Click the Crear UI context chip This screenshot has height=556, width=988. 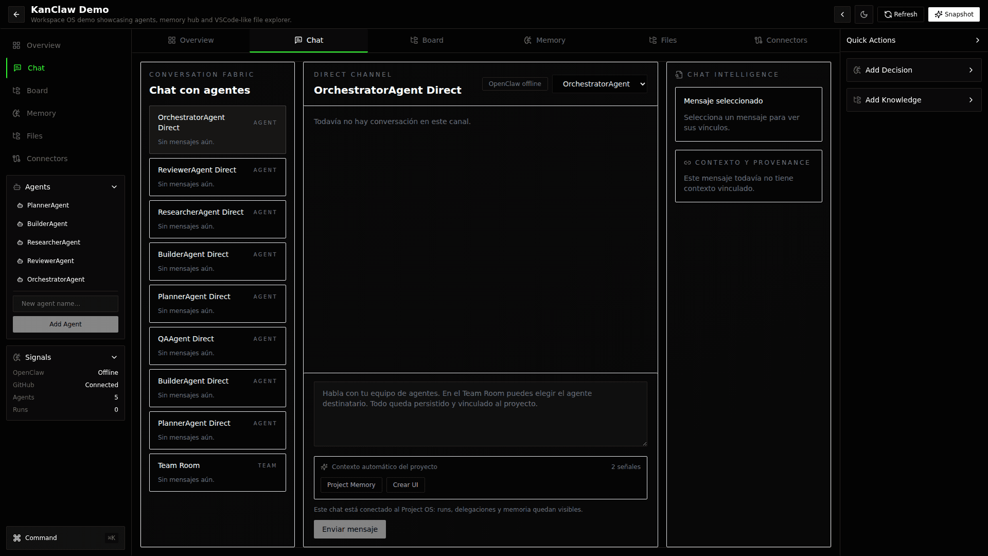(x=405, y=485)
